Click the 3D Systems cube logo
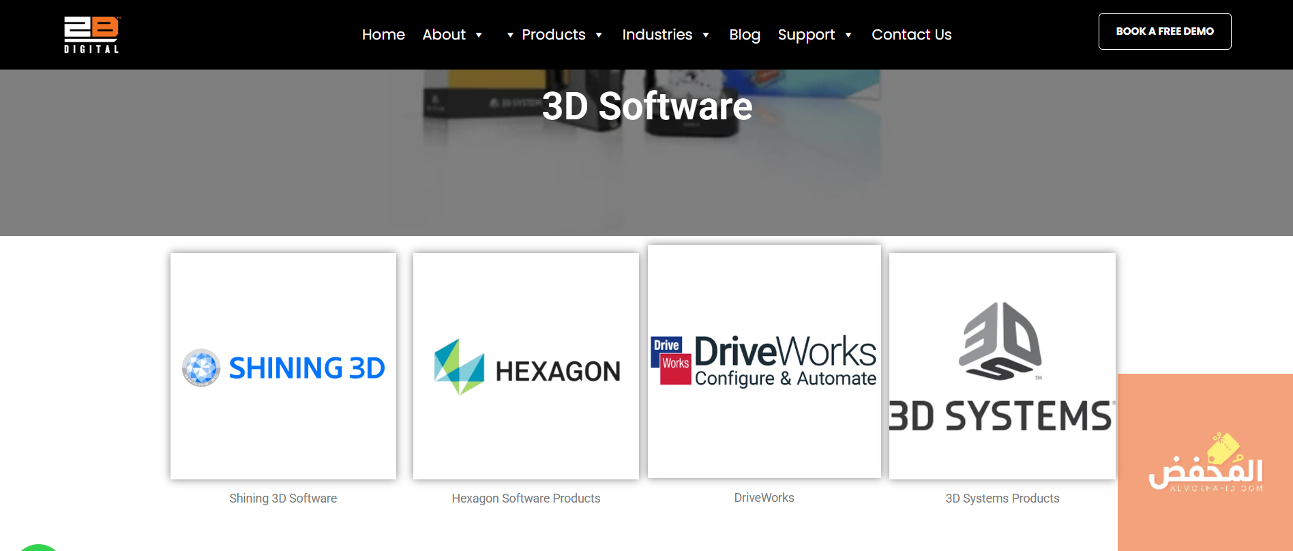The height and width of the screenshot is (551, 1293). pyautogui.click(x=1000, y=341)
